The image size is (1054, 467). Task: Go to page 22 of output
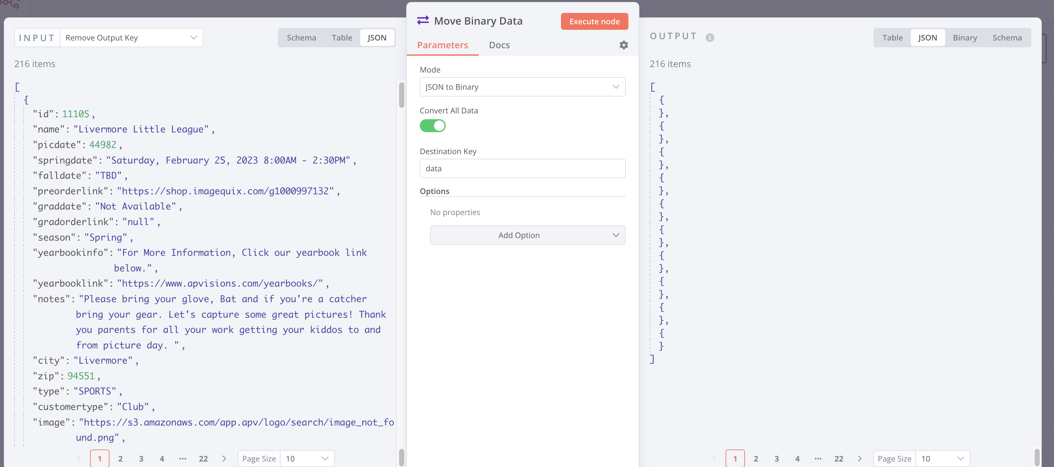pyautogui.click(x=838, y=458)
